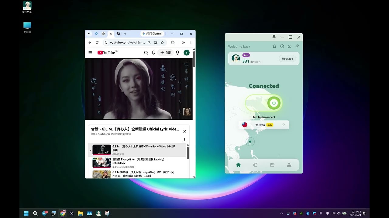Open the VPN store tab

(272, 165)
